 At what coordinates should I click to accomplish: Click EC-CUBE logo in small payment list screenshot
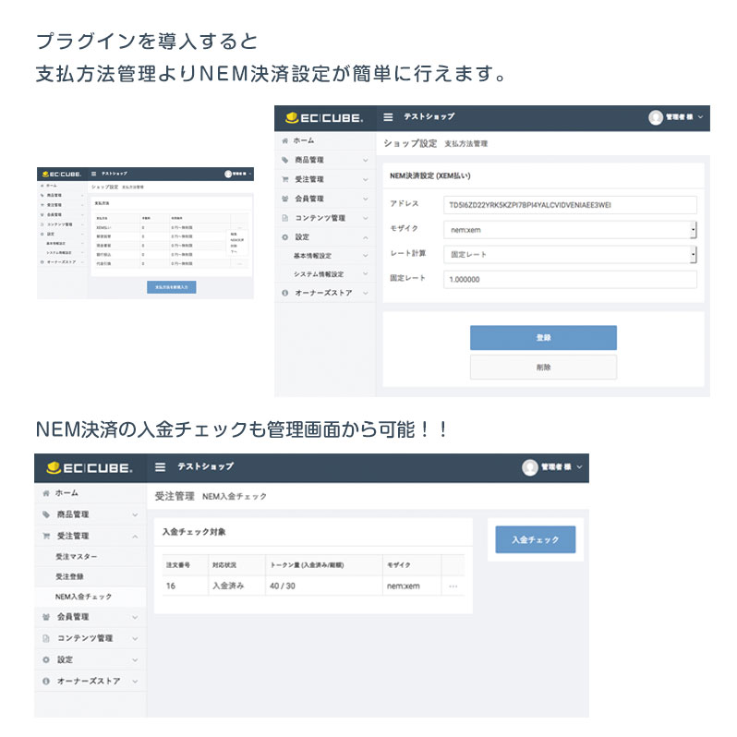click(62, 174)
